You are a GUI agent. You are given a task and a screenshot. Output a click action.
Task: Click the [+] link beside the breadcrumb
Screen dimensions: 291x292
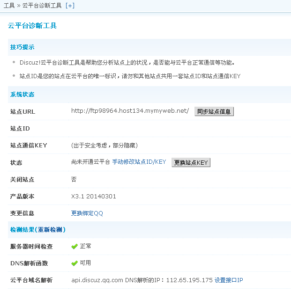pyautogui.click(x=70, y=6)
